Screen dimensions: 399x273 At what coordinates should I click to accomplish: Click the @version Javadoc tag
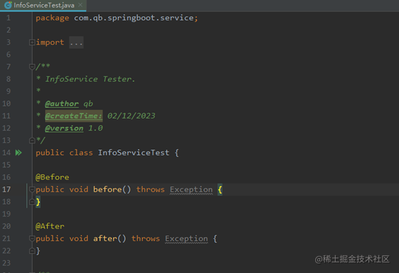[64, 128]
